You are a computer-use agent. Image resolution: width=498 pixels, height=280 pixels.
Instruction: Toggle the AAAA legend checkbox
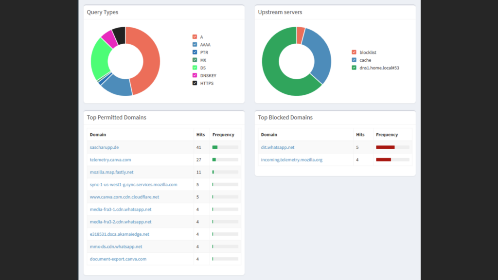tap(195, 44)
